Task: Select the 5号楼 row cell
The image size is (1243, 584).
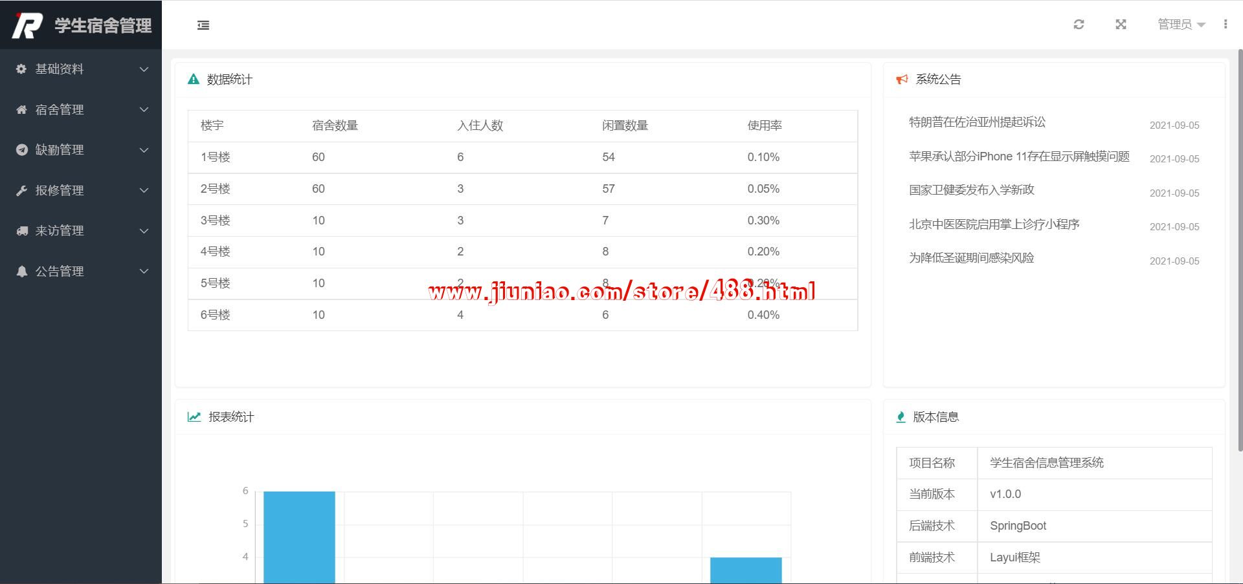Action: tap(216, 283)
